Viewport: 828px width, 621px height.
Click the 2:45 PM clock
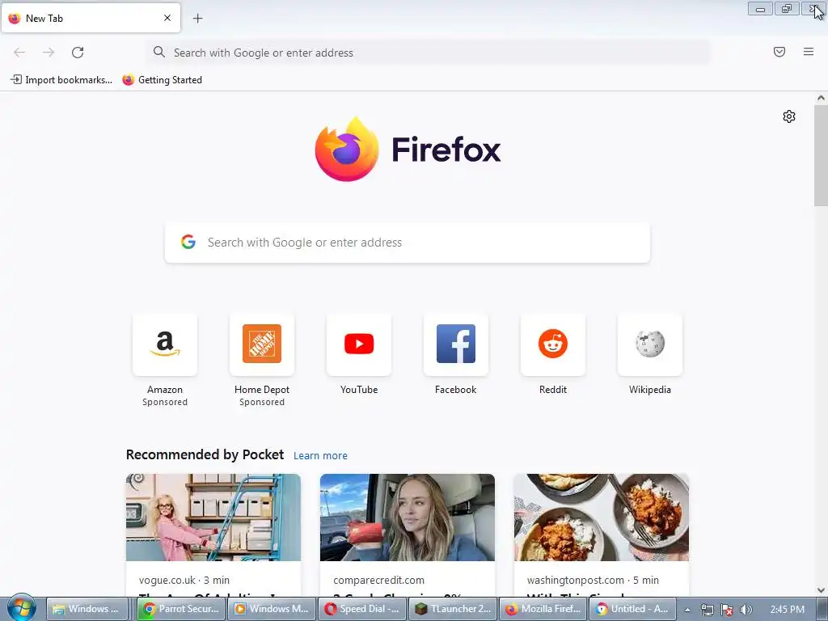pyautogui.click(x=788, y=610)
